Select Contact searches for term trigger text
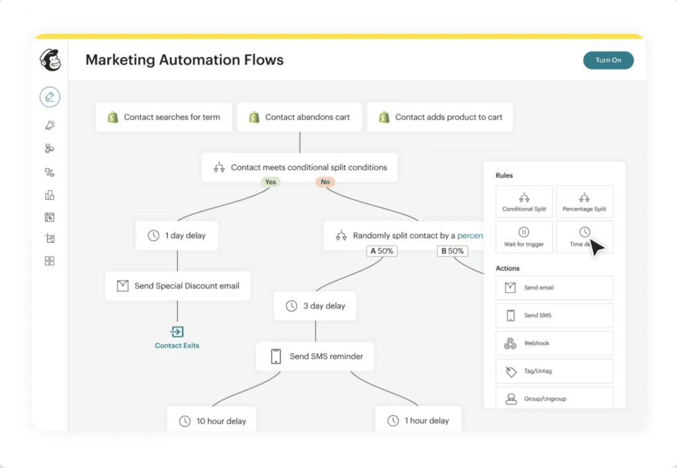Viewport: 677px width, 468px height. (x=172, y=117)
